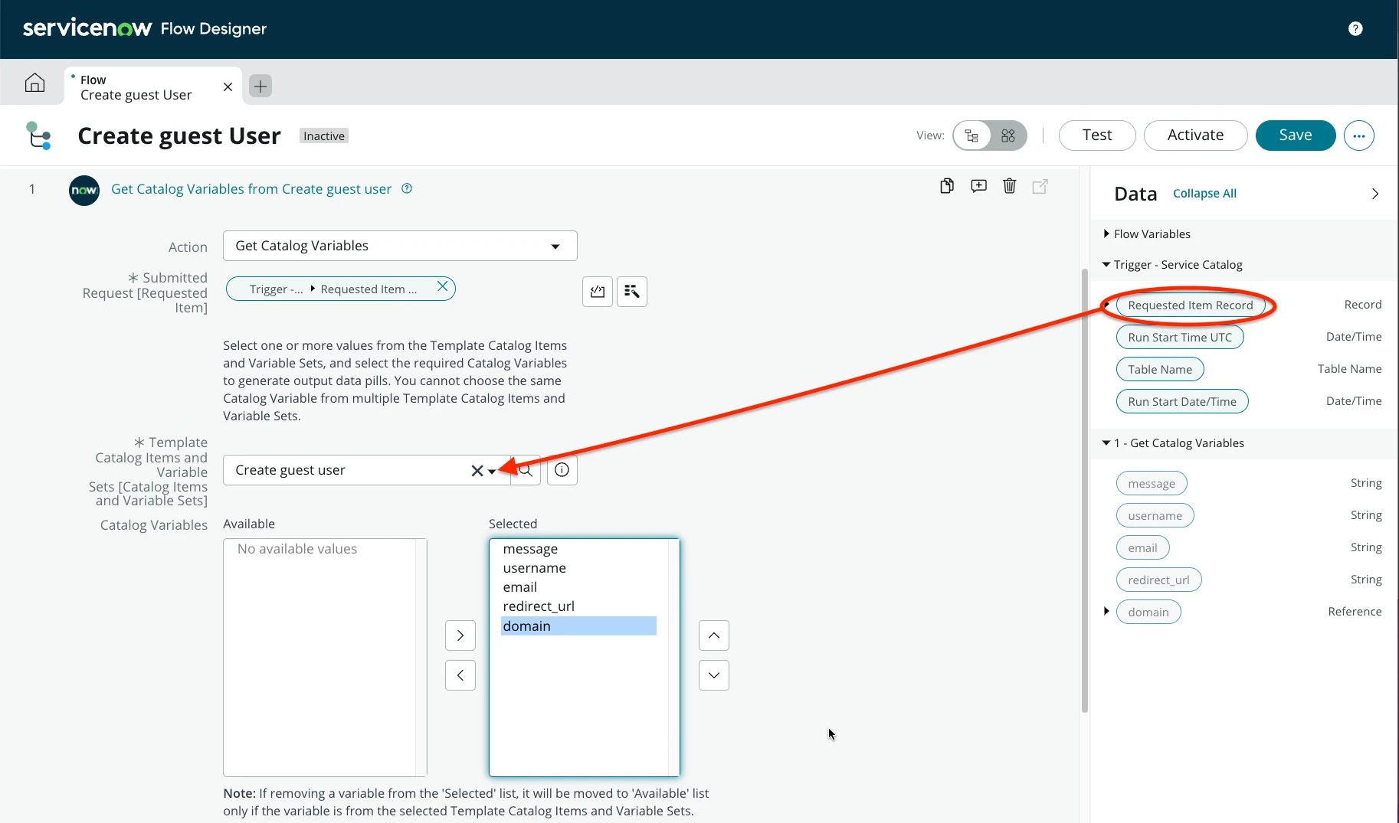Delete the Get Catalog Variables action
This screenshot has height=823, width=1399.
(1009, 186)
